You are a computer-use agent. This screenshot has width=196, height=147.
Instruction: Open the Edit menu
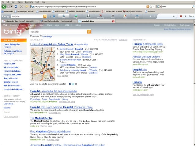(8, 2)
